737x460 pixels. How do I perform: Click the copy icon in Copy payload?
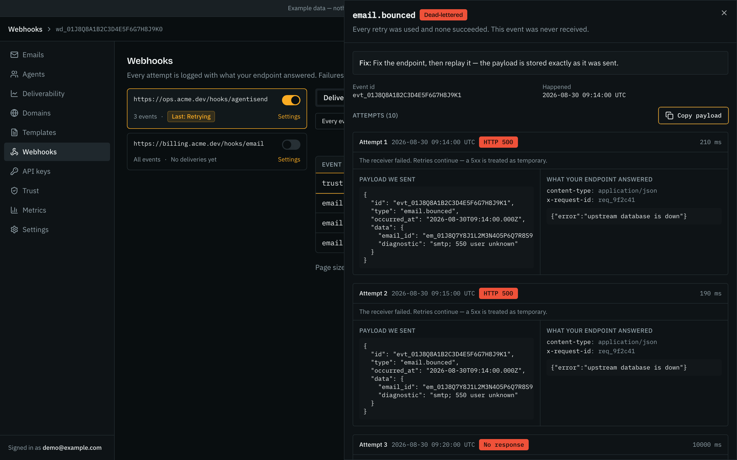coord(669,116)
